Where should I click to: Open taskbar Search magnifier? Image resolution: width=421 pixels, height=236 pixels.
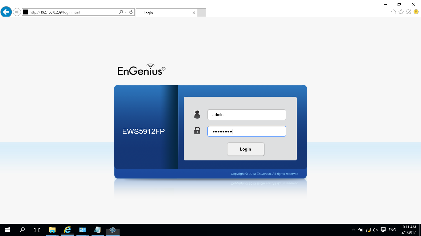tap(22, 230)
